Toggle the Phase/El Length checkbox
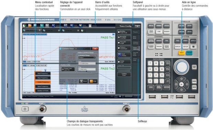The width and height of the screenshot is (213, 130). coord(119,43)
